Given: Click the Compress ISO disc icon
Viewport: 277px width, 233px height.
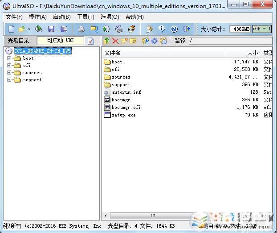Looking at the screenshot, I should (x=106, y=29).
